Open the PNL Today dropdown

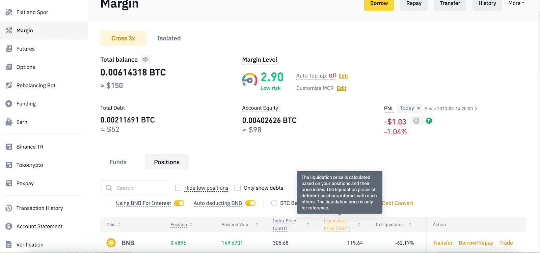coord(410,108)
